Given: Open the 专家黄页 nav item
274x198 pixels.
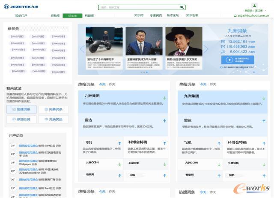Looking at the screenshot, I should [x=156, y=15].
